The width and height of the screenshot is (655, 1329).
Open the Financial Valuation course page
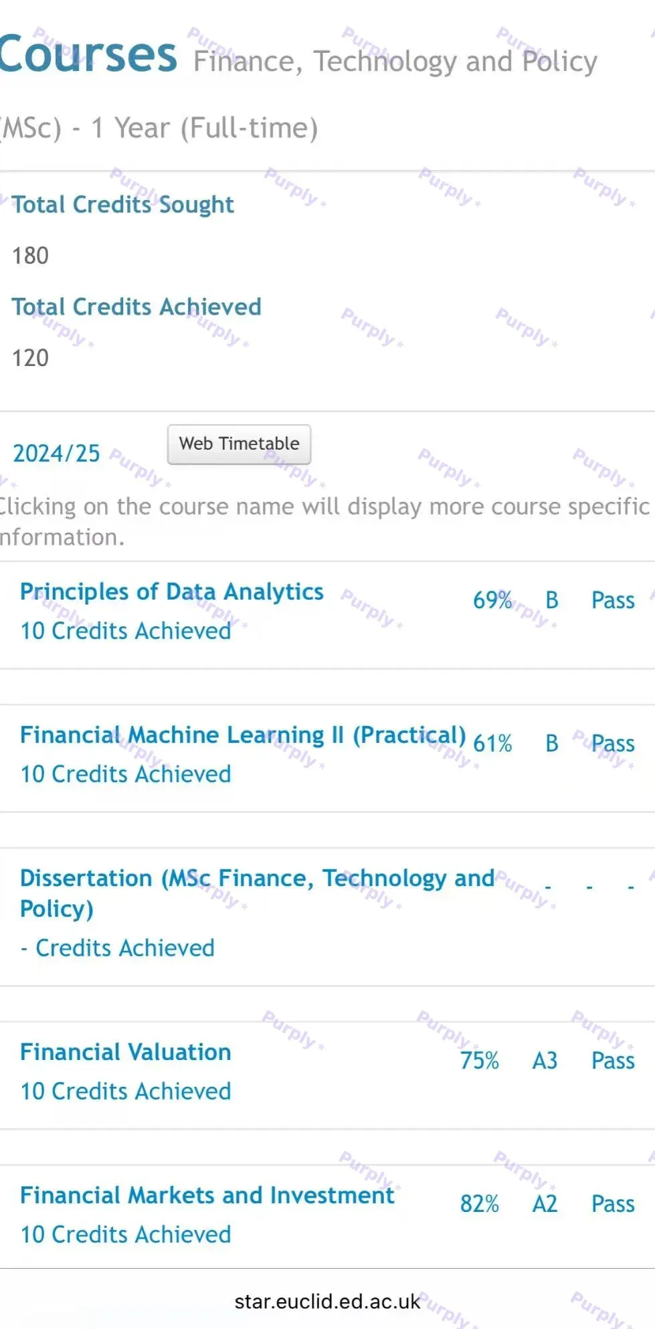point(125,1052)
